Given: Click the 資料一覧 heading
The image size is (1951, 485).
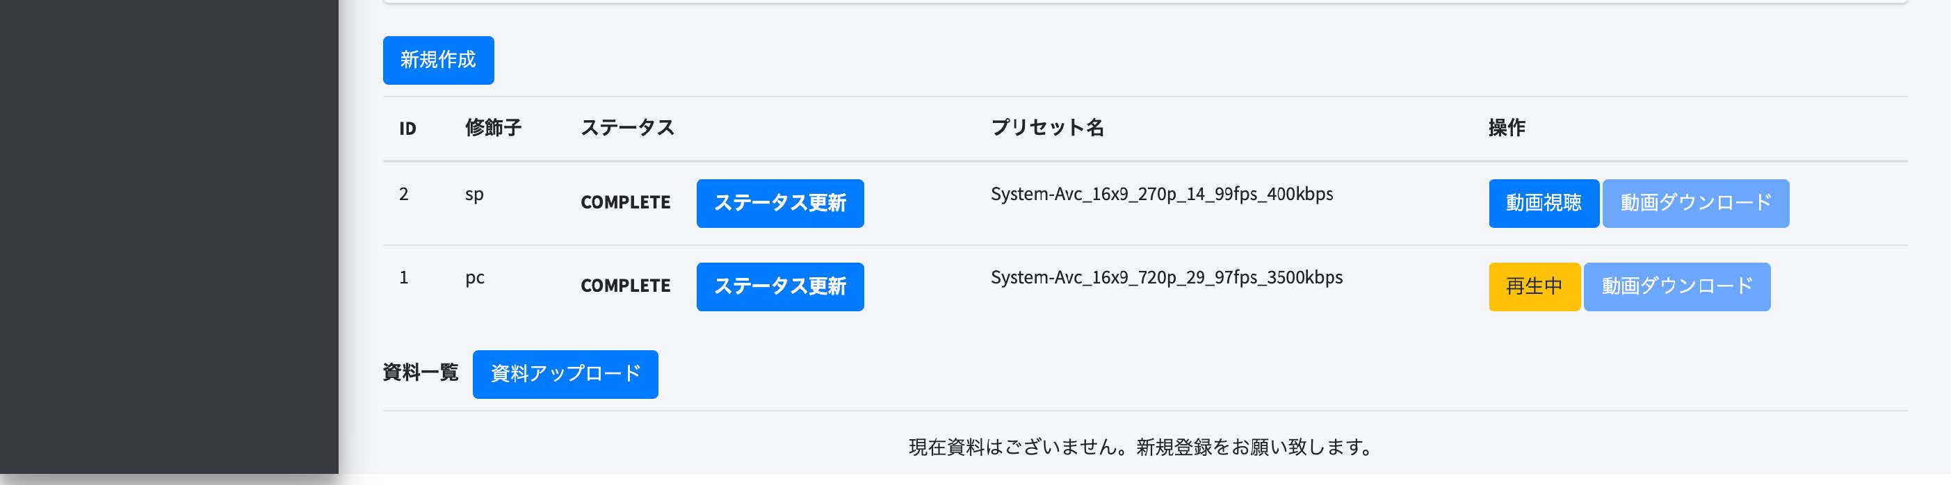Looking at the screenshot, I should tap(421, 372).
